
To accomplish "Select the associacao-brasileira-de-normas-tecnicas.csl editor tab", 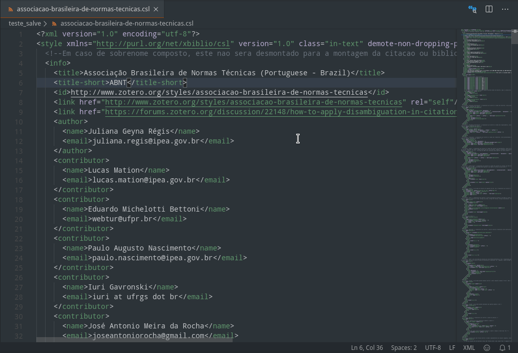I will pyautogui.click(x=82, y=9).
